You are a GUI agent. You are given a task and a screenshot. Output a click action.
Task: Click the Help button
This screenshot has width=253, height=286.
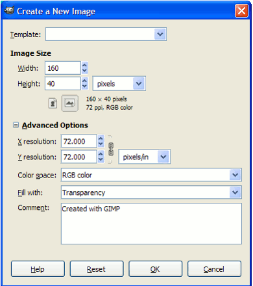coord(38,269)
